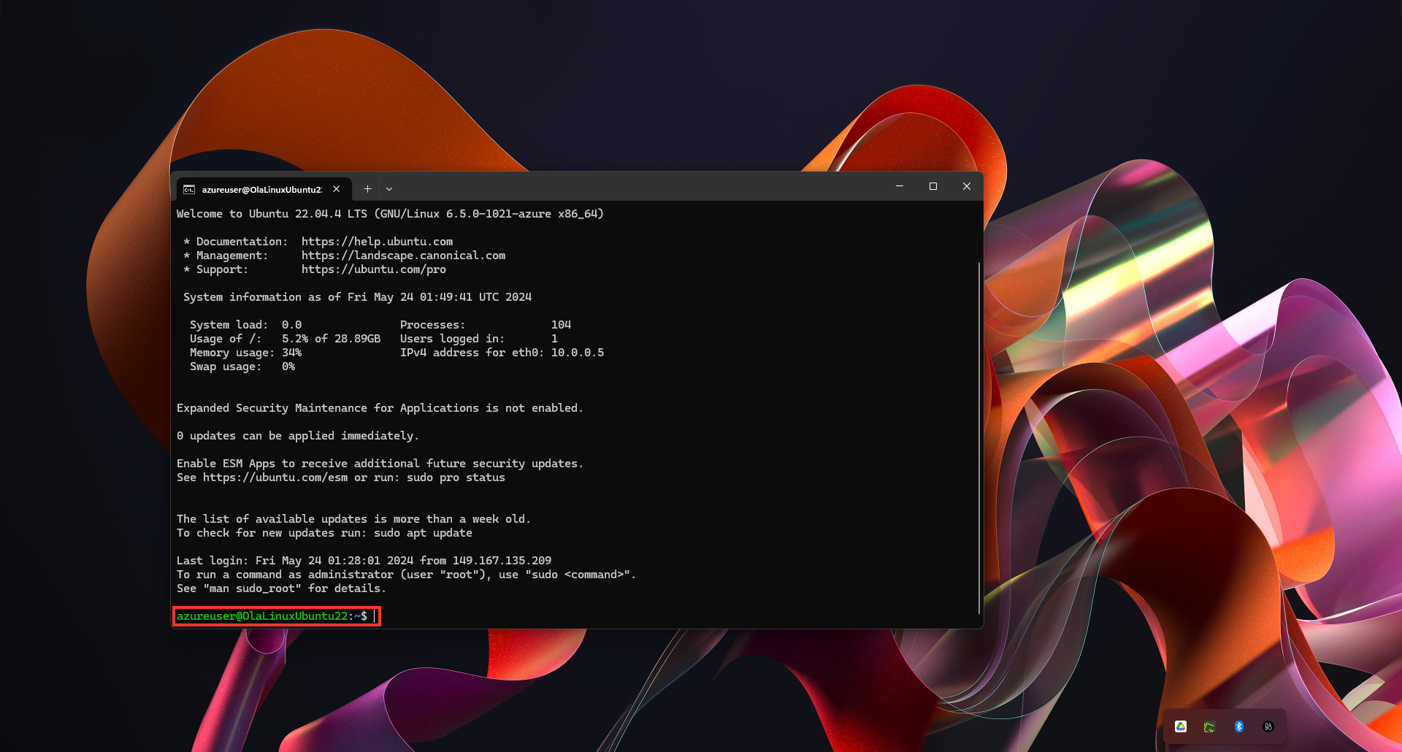Maximize the Windows Terminal window
This screenshot has width=1402, height=752.
(x=932, y=186)
